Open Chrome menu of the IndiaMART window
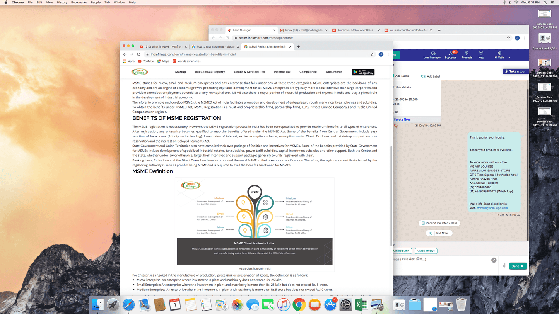This screenshot has height=314, width=559. pos(524,38)
